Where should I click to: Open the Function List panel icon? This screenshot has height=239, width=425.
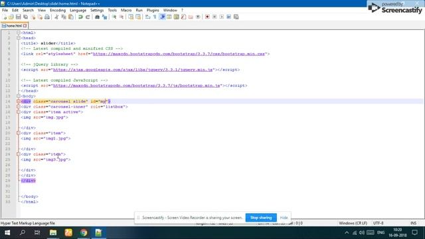(183, 17)
